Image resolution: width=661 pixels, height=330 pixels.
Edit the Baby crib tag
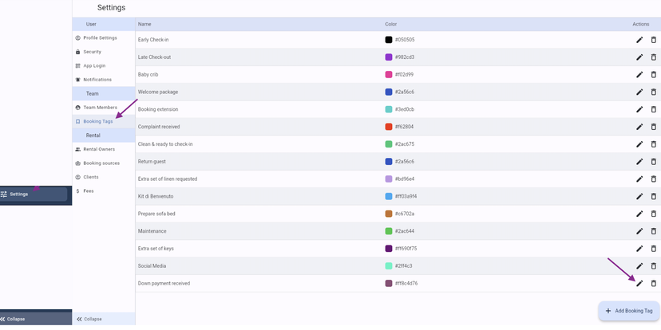(x=639, y=74)
